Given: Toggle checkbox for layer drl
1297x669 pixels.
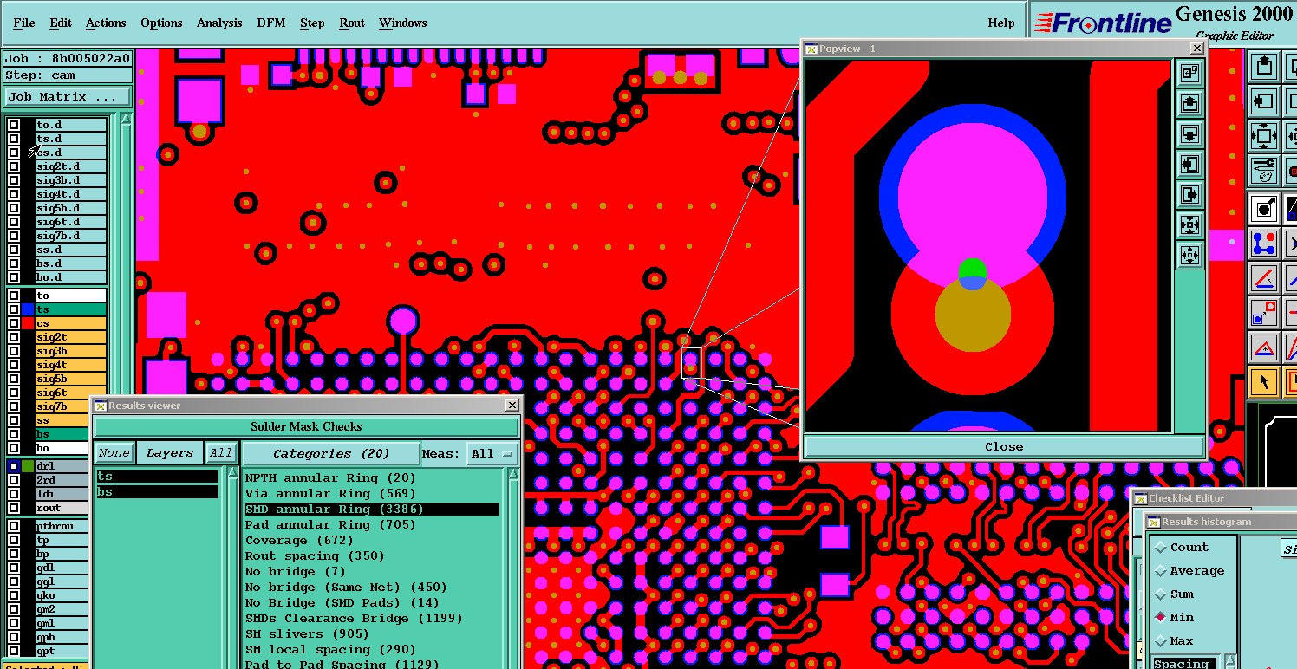Looking at the screenshot, I should click(x=14, y=466).
